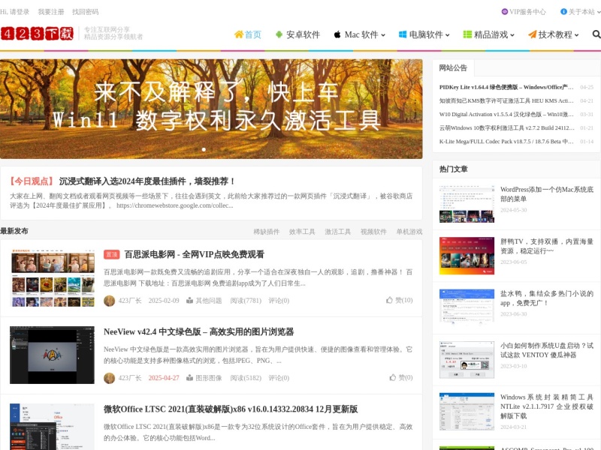Open the 沉浸式翻译 today's viewpoint headline
The image size is (601, 450).
[x=147, y=181]
